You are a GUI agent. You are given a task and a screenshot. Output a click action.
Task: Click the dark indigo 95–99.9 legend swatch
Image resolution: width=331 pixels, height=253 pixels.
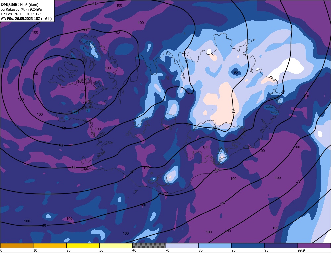click(x=281, y=245)
